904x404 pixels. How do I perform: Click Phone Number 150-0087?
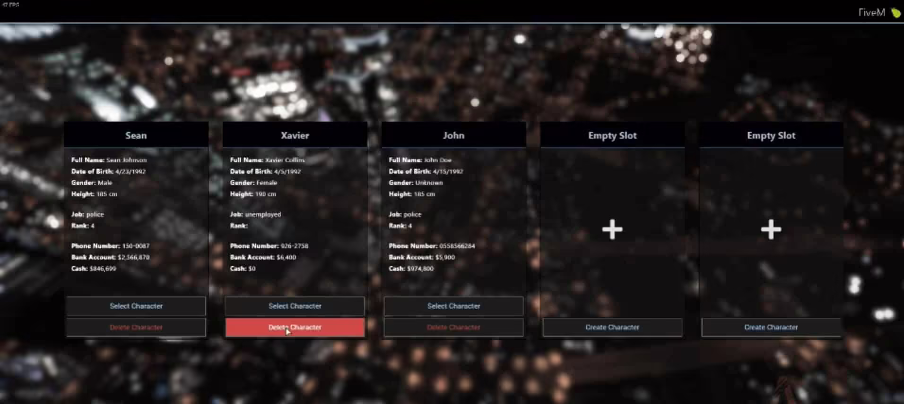click(110, 246)
